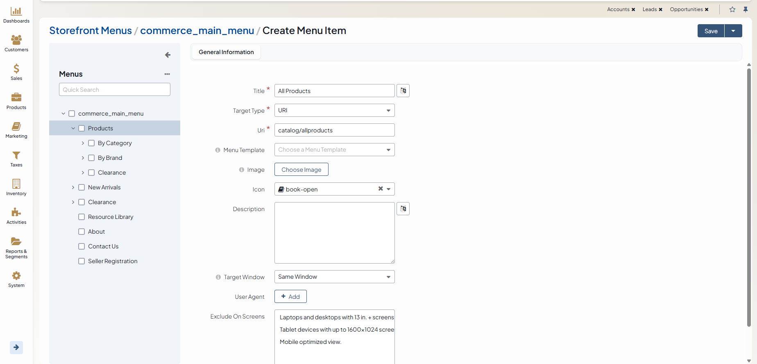The height and width of the screenshot is (364, 757).
Task: Expand the By Brand tree node
Action: [83, 158]
